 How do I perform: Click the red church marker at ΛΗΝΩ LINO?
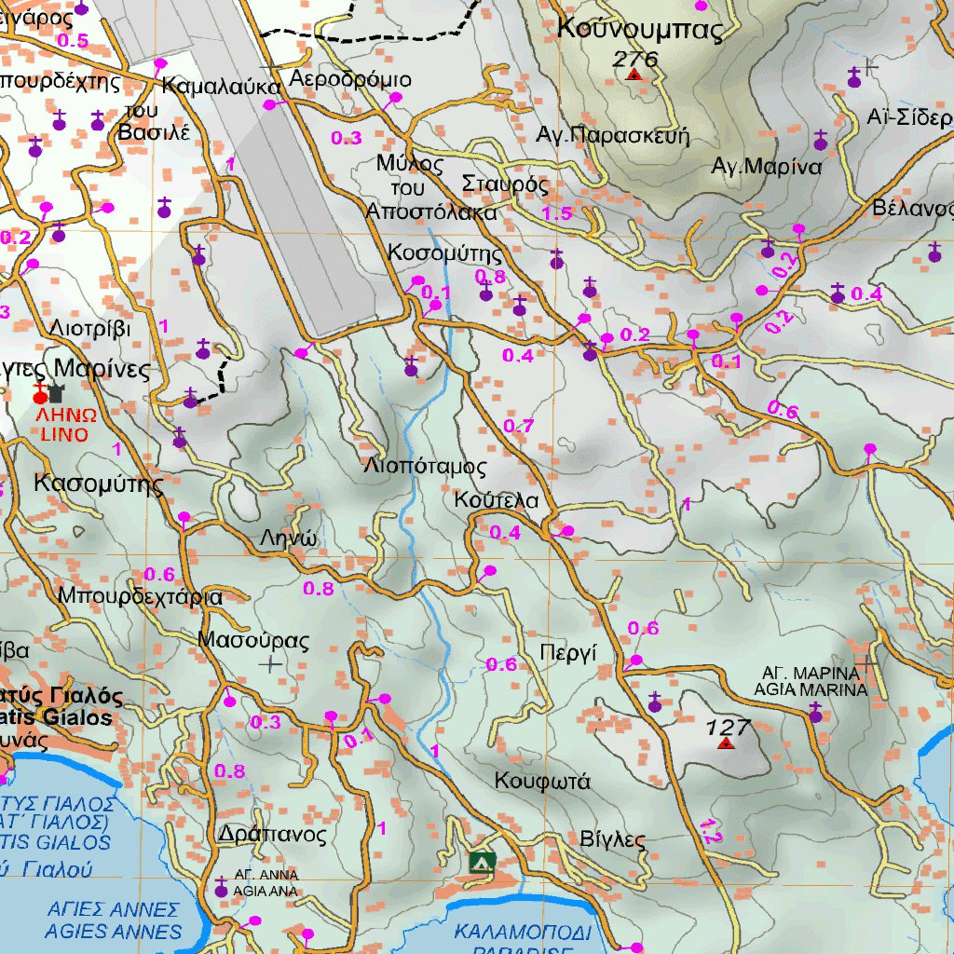(40, 394)
